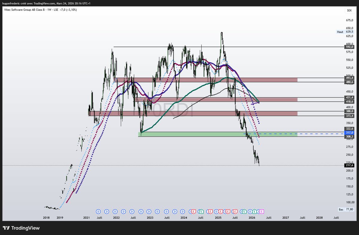Image resolution: width=359 pixels, height=235 pixels.
Task: Click the 2028 label on the time axis
Action: (319, 218)
